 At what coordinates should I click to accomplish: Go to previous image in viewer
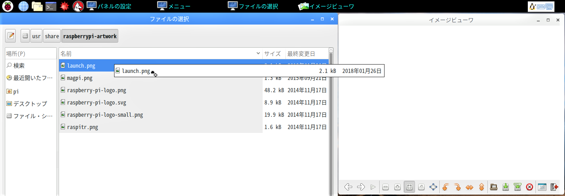(x=348, y=187)
